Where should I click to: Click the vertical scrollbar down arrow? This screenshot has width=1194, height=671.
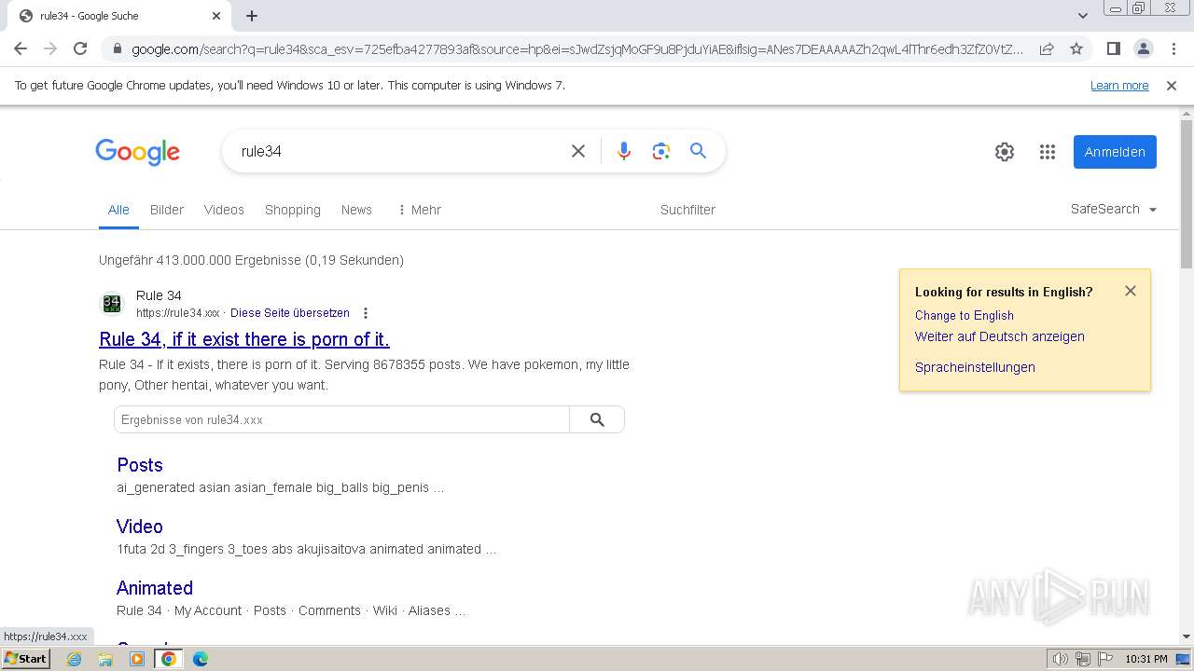[1187, 637]
